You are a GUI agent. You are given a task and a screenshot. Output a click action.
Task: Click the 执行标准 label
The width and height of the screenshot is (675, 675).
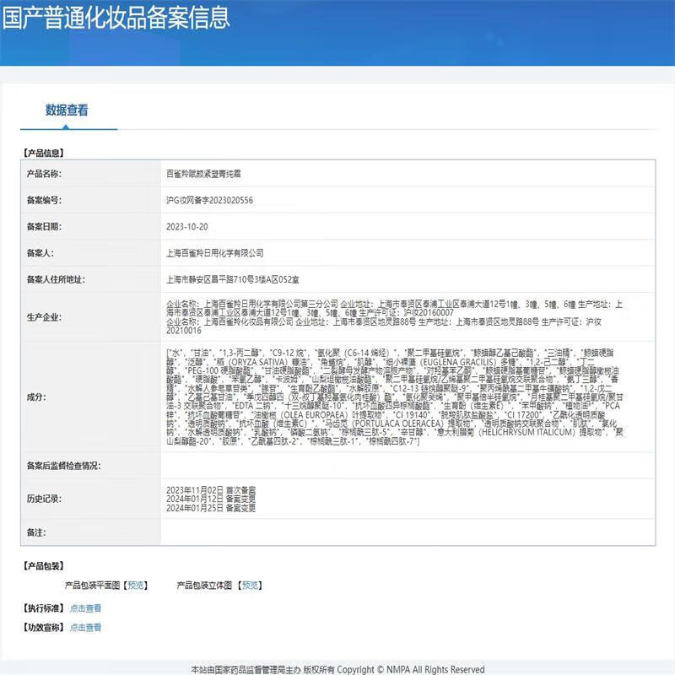click(x=44, y=608)
